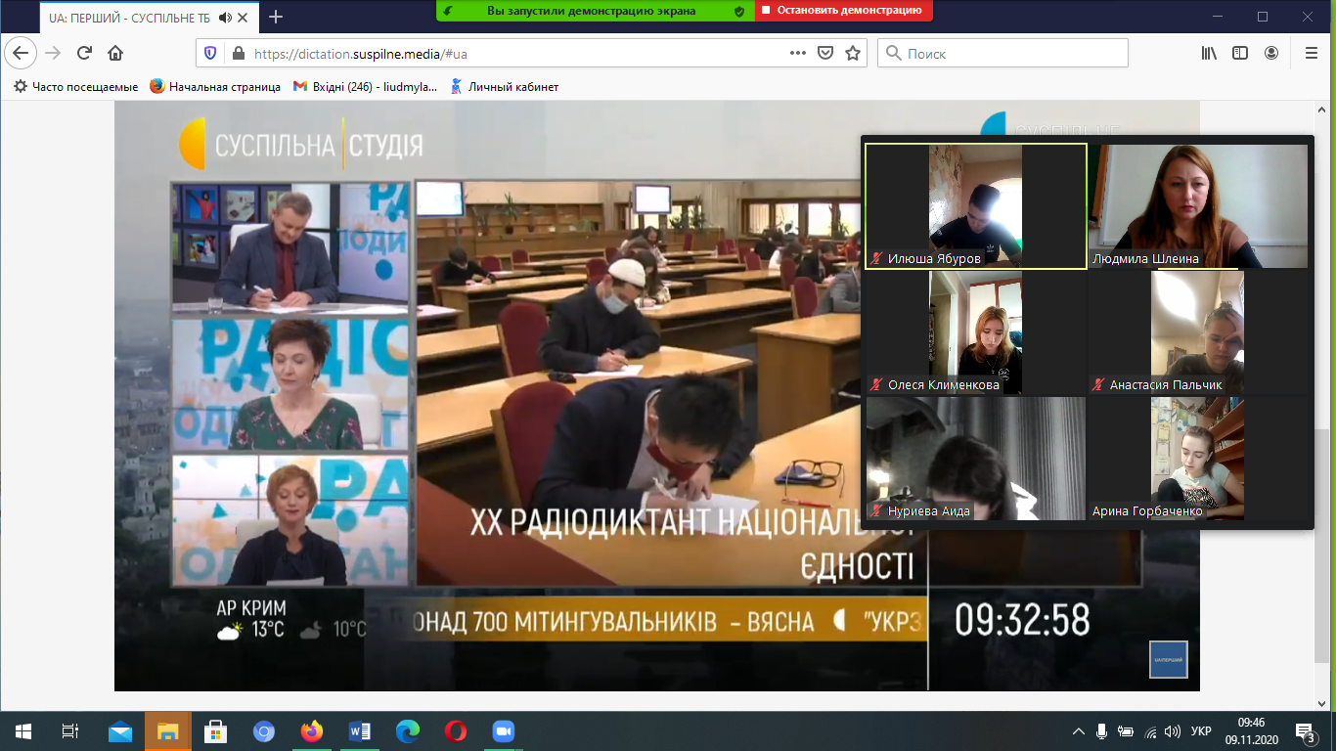Select Арина Горбаченко's video tile
The height and width of the screenshot is (751, 1336).
(x=1198, y=459)
